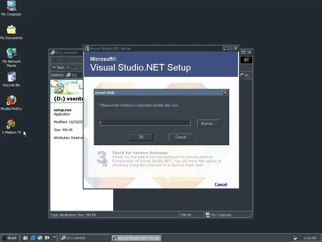The height and width of the screenshot is (242, 322).
Task: Activate the Visual Studio.NET Setup taskbar button
Action: click(136, 238)
